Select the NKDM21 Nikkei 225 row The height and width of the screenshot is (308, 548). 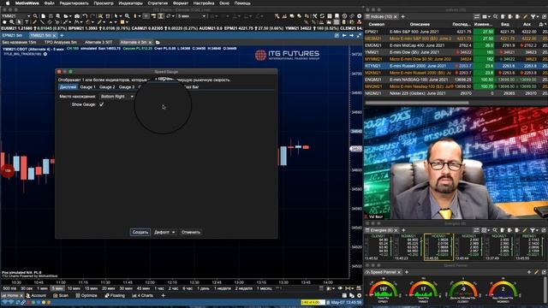[x=456, y=93]
